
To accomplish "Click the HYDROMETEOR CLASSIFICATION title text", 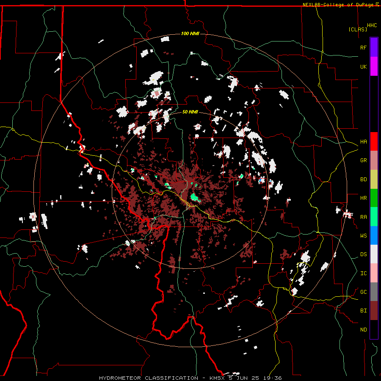I will 149,378.
